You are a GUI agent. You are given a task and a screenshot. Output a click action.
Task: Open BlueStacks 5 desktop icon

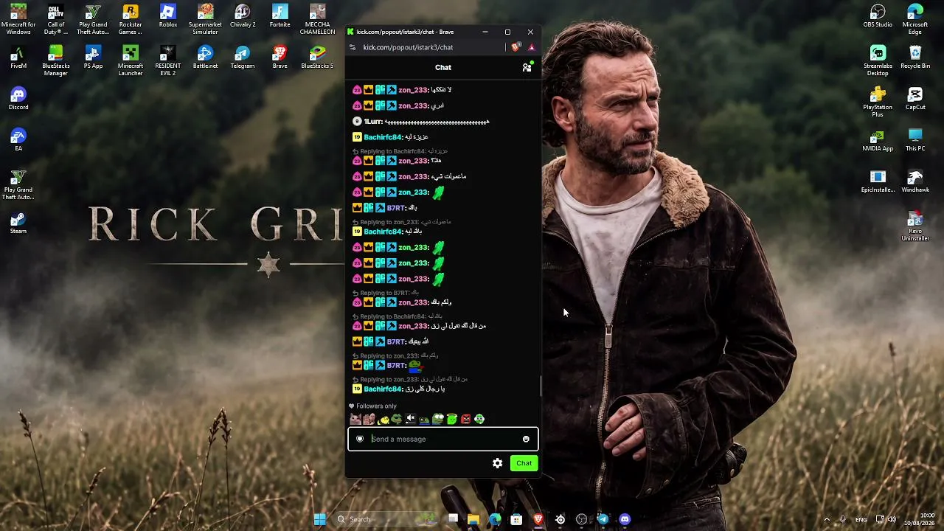click(317, 58)
